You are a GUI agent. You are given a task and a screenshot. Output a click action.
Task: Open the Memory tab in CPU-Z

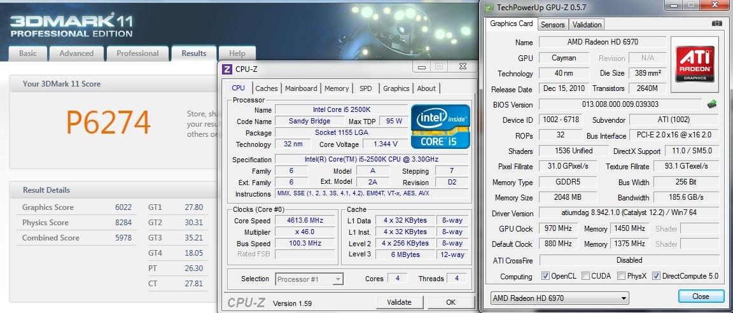tap(336, 88)
